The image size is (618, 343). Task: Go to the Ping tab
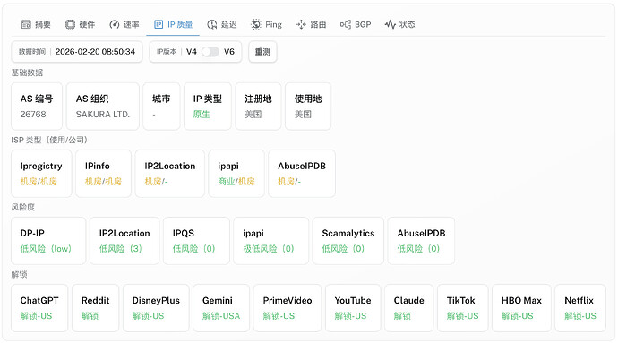pyautogui.click(x=266, y=24)
